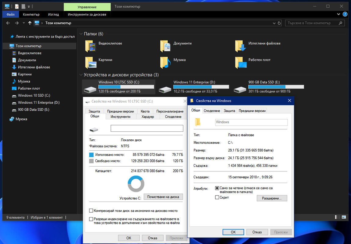Image resolution: width=351 pixels, height=244 pixels.
Task: Toggle Компресирай този диск checkbox
Action: (91, 211)
